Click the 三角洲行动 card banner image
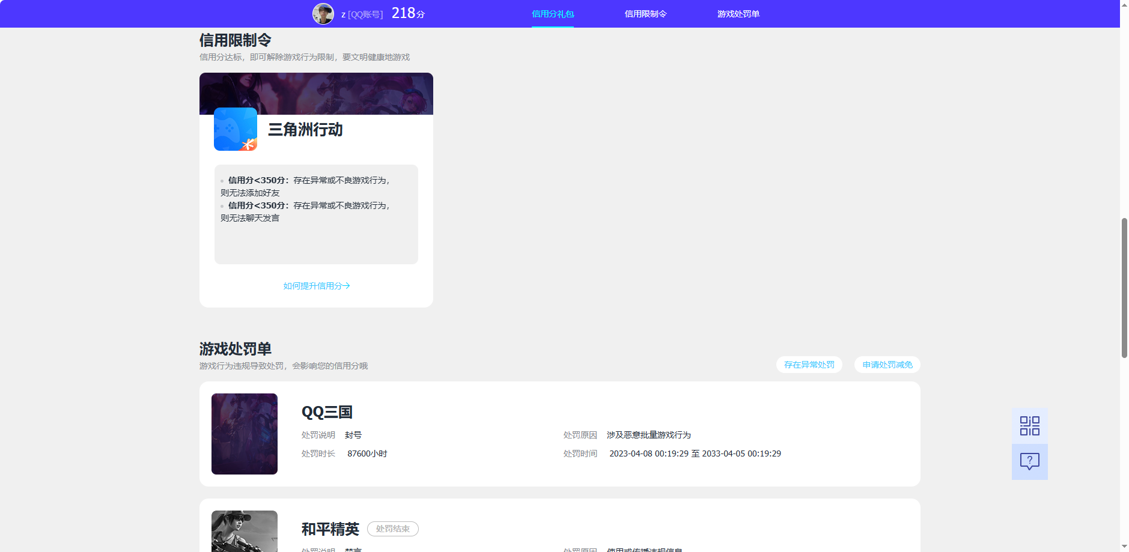 coord(316,94)
